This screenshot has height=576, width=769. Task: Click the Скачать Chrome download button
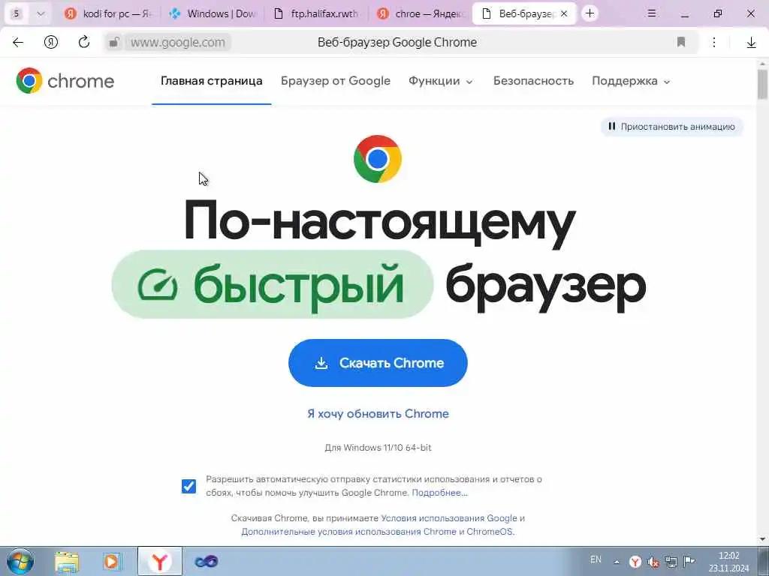pyautogui.click(x=378, y=363)
